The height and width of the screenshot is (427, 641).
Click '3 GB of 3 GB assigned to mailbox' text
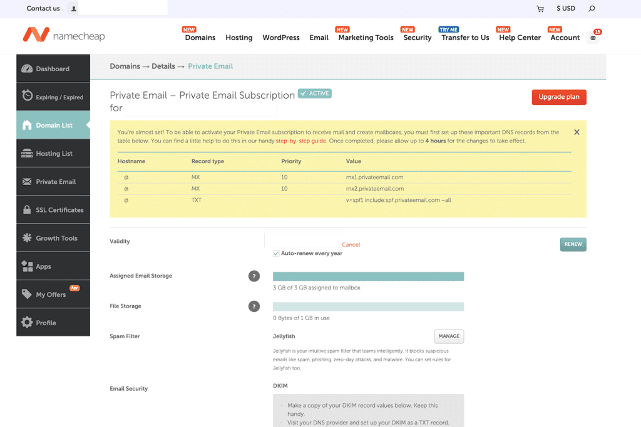(x=316, y=288)
